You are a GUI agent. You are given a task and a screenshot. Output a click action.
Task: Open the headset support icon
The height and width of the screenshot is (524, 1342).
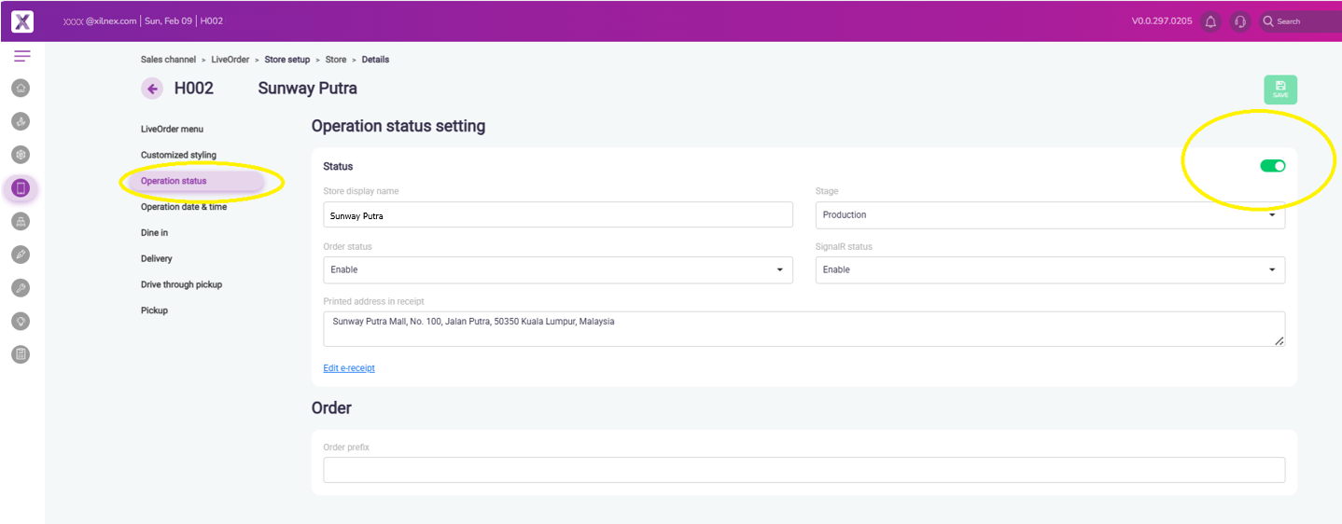click(1239, 21)
